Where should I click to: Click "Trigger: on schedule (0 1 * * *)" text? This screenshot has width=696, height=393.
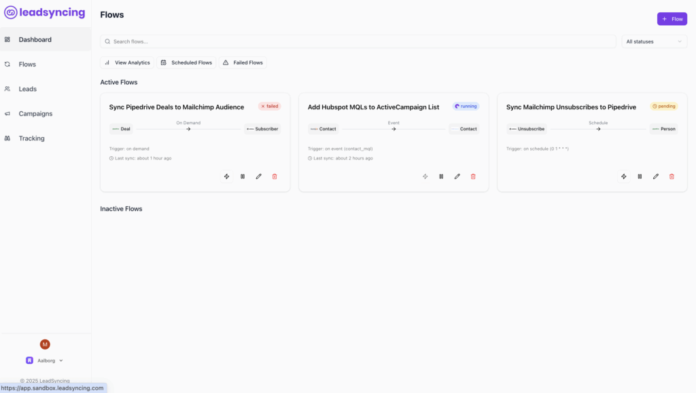point(538,149)
